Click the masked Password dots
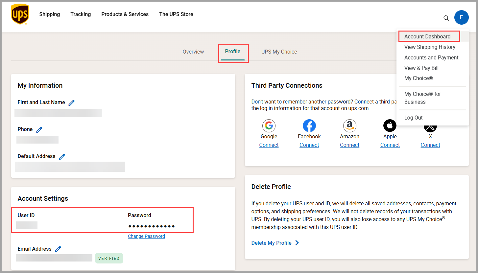 tap(152, 226)
